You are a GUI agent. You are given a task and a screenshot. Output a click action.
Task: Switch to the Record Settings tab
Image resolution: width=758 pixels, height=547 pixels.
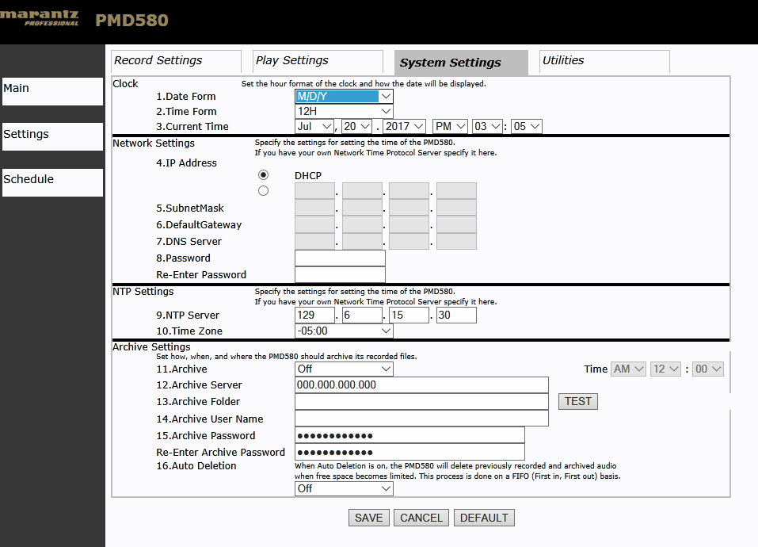point(176,61)
